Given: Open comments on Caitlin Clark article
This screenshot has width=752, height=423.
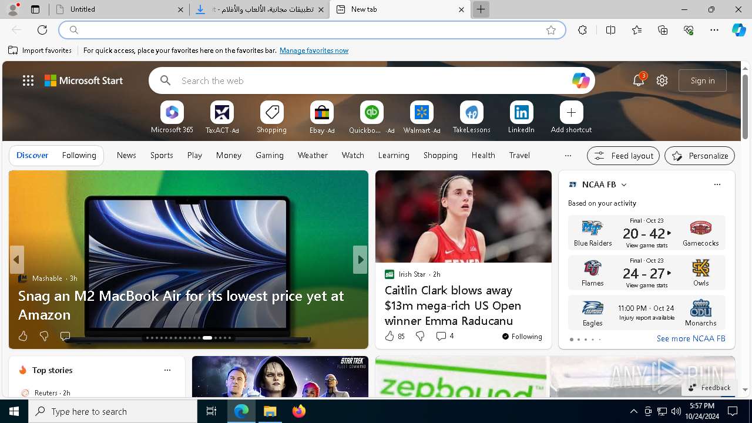Looking at the screenshot, I should tap(445, 336).
